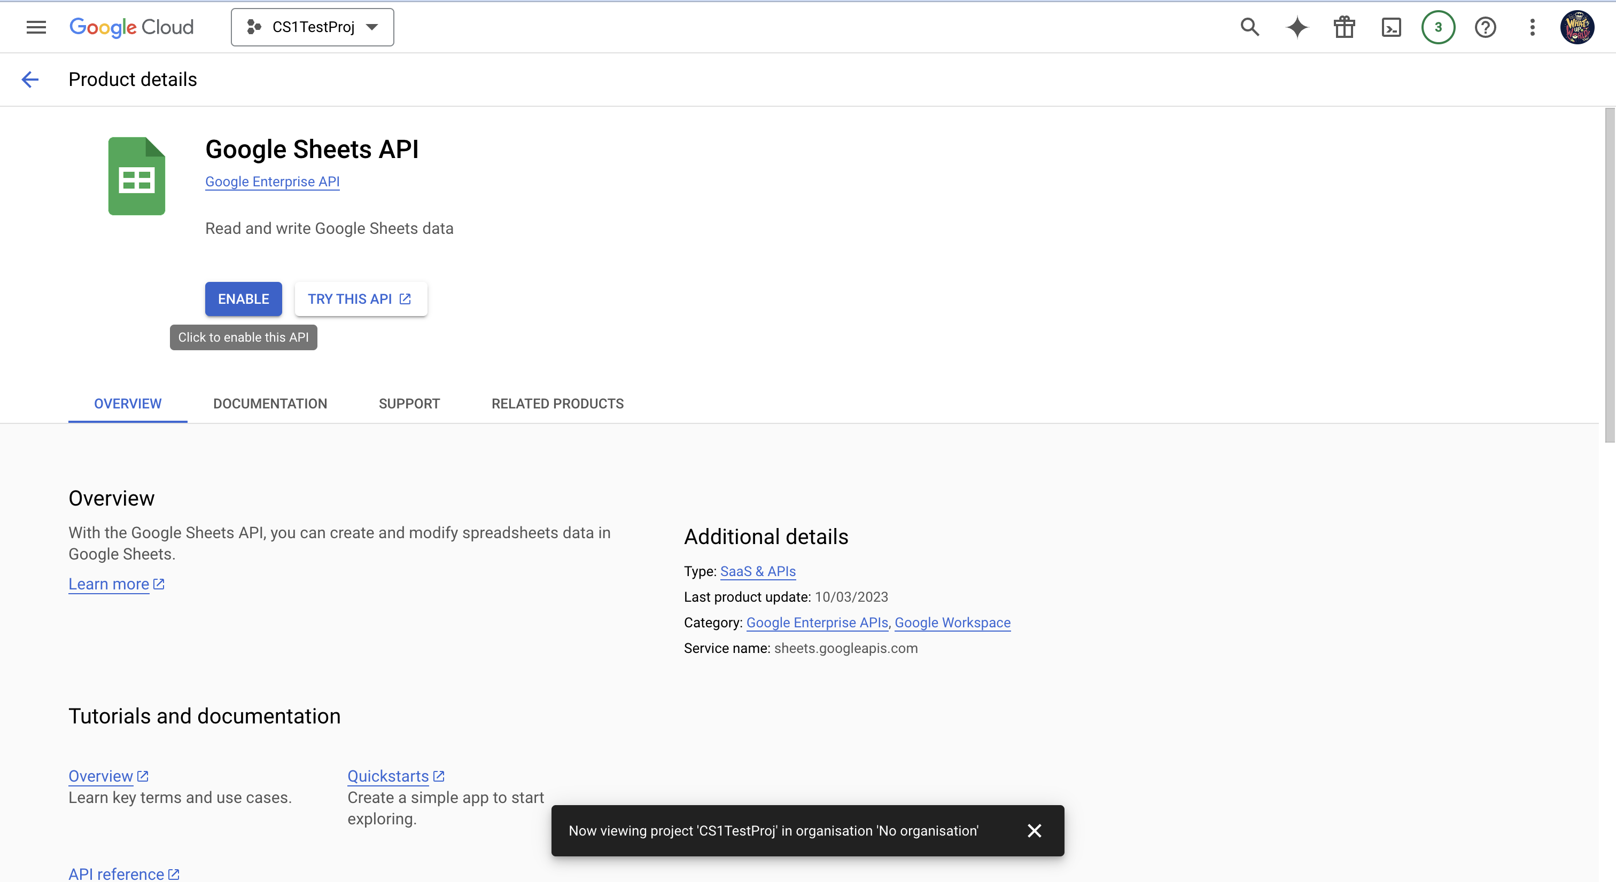Click the Additional details heading
This screenshot has height=882, width=1616.
(766, 537)
